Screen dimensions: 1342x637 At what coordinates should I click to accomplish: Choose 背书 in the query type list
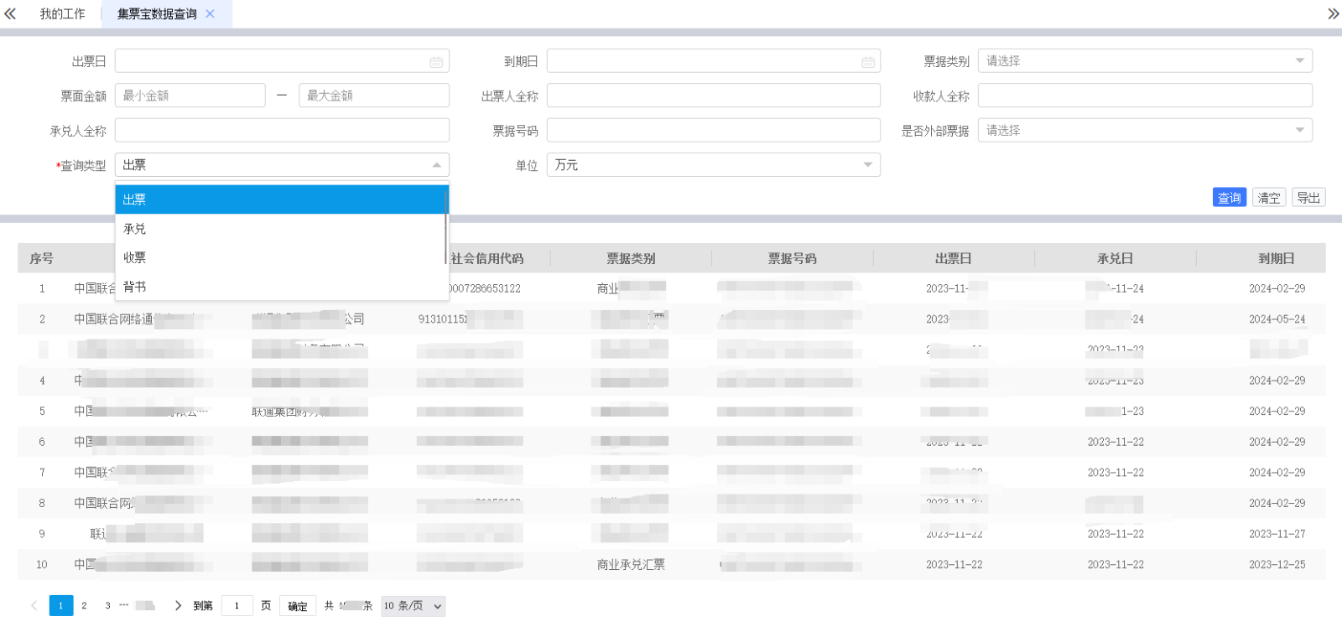coord(135,287)
